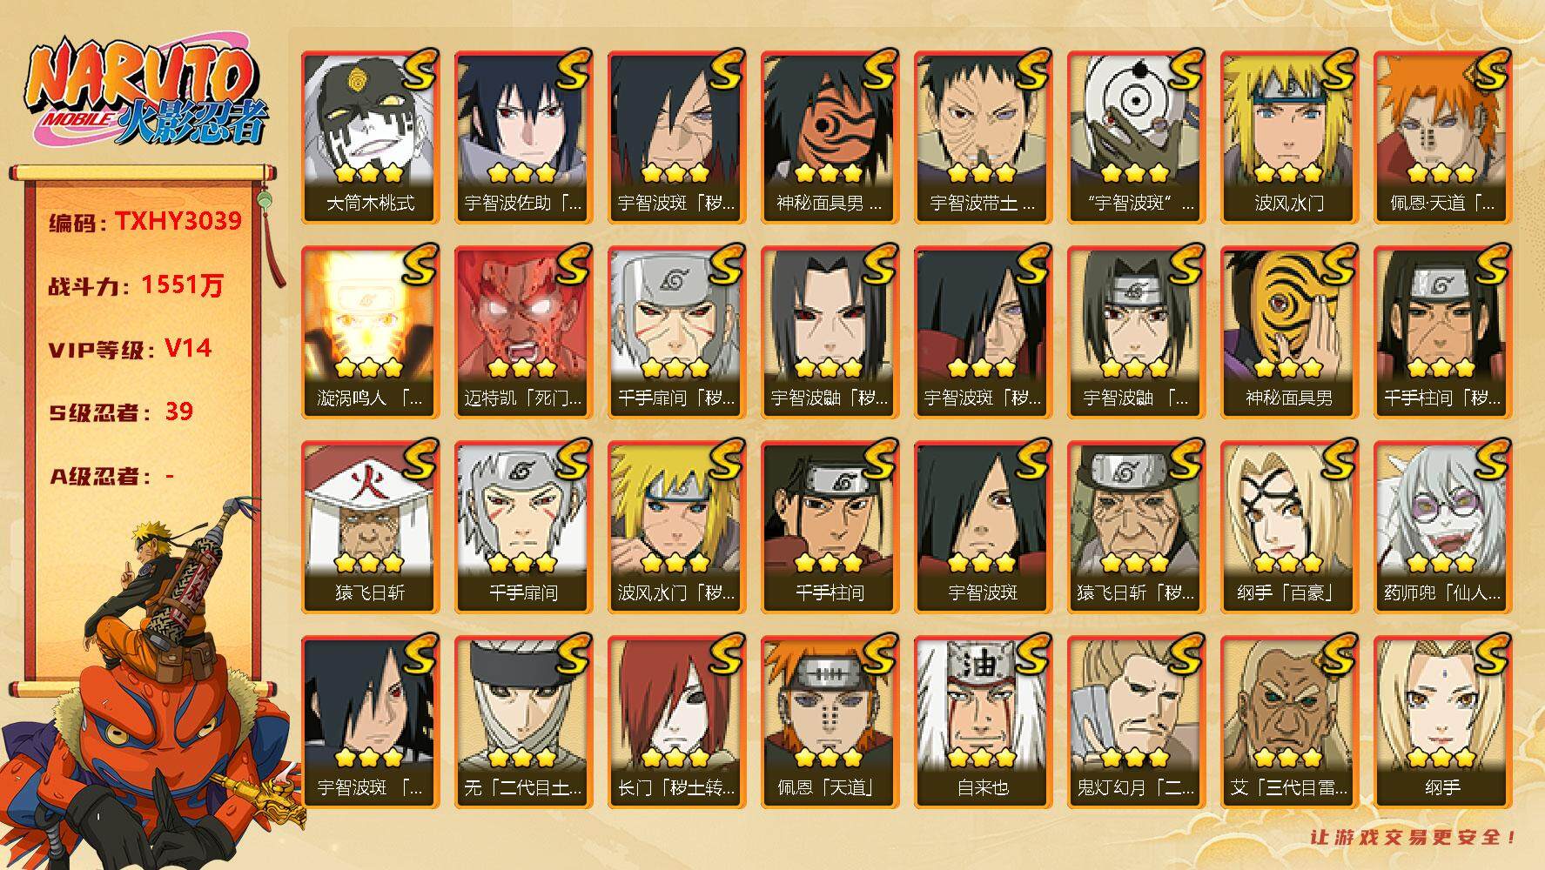Click the 千手柱间 card in third row

point(830,527)
